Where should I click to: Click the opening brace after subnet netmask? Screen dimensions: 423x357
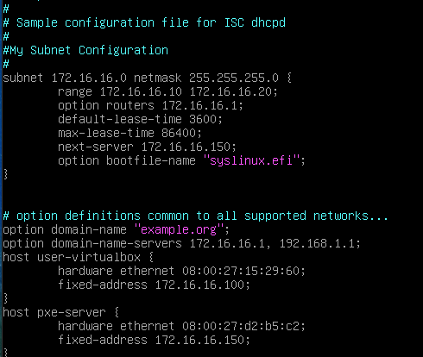289,78
